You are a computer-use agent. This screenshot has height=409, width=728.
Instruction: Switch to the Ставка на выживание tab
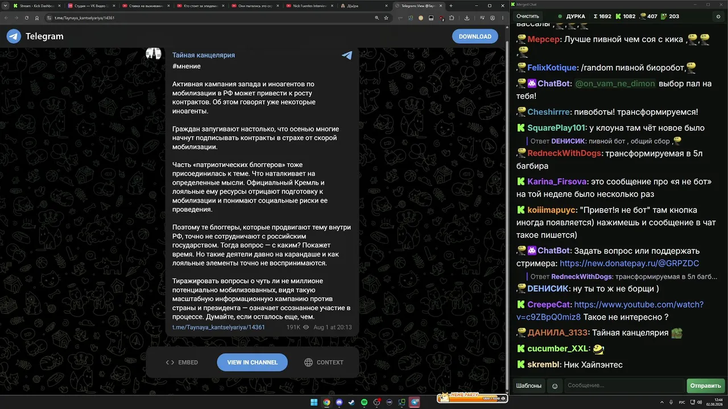point(147,6)
